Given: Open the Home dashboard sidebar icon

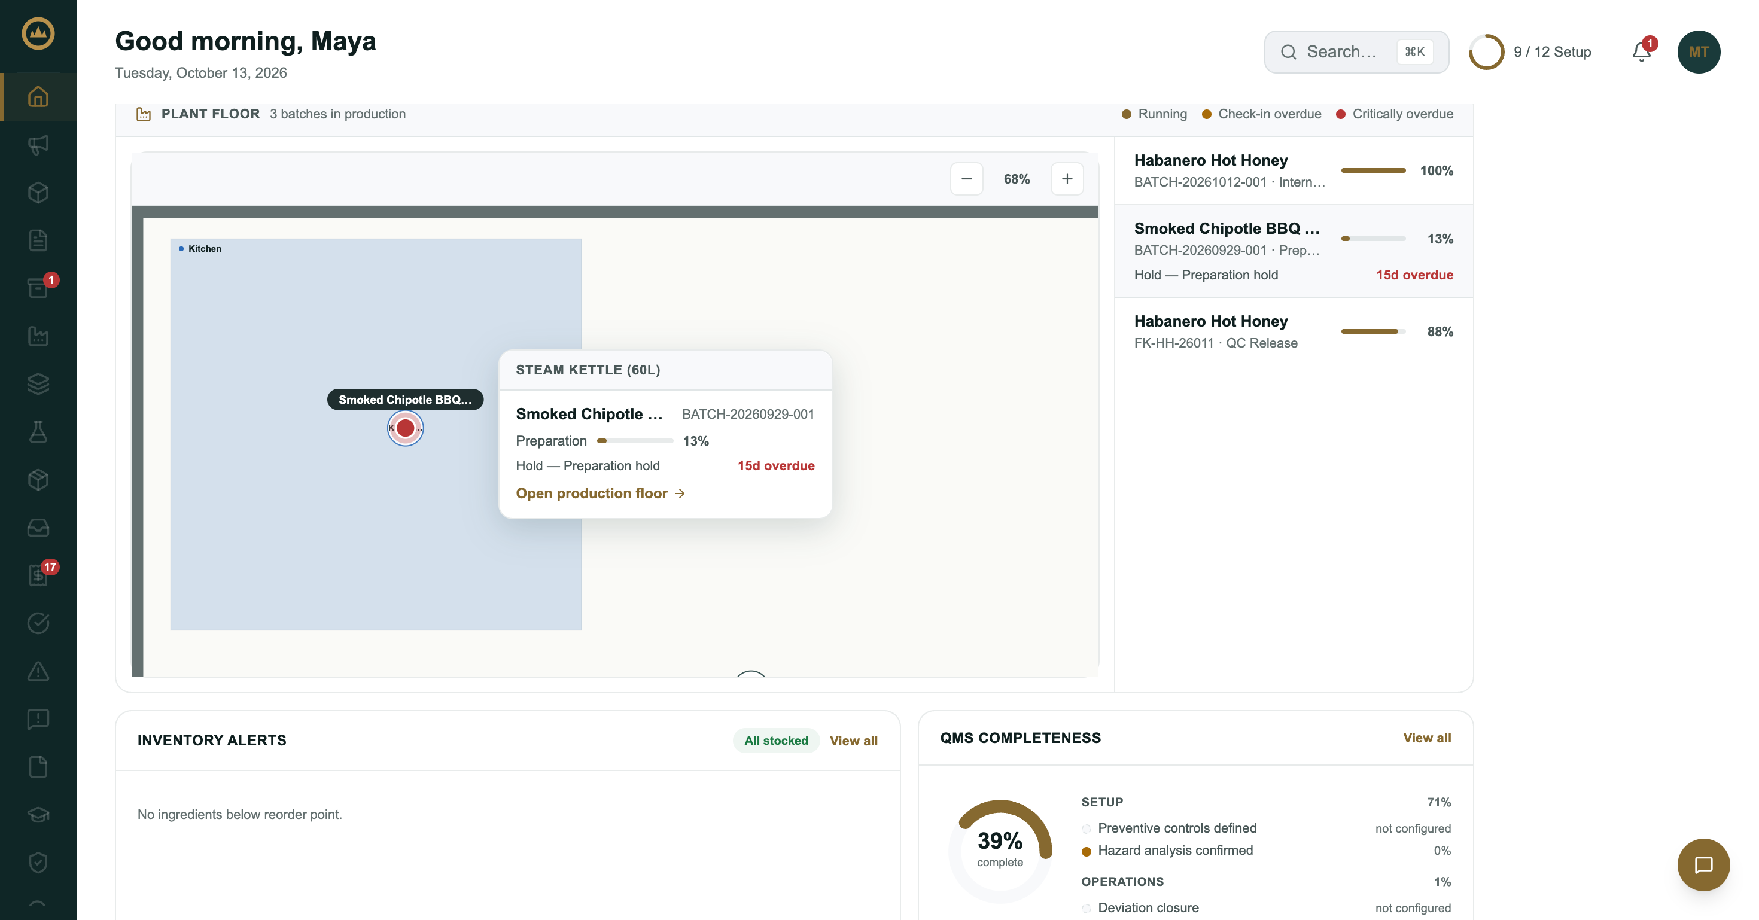Looking at the screenshot, I should tap(38, 96).
